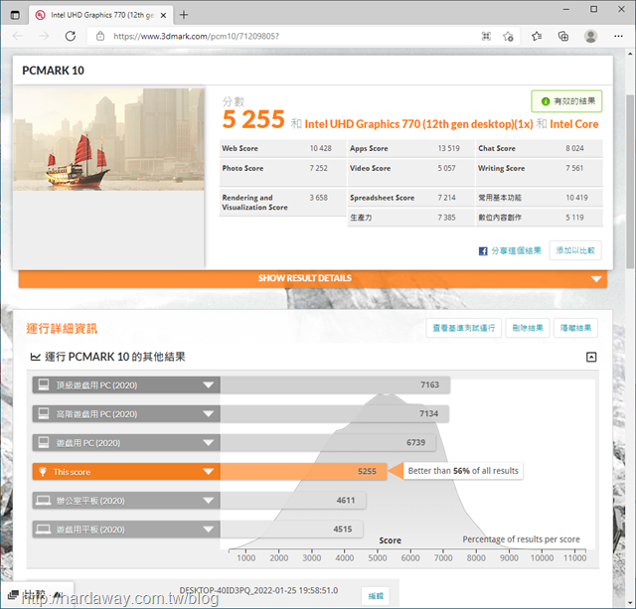Image resolution: width=636 pixels, height=609 pixels.
Task: Click laptop icon on 4611 score row
Action: point(43,501)
